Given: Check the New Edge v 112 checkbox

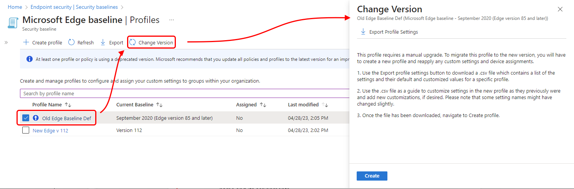Looking at the screenshot, I should tap(26, 130).
